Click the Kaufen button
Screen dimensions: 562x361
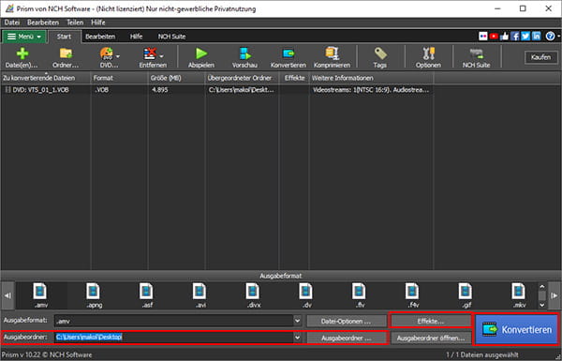click(540, 57)
